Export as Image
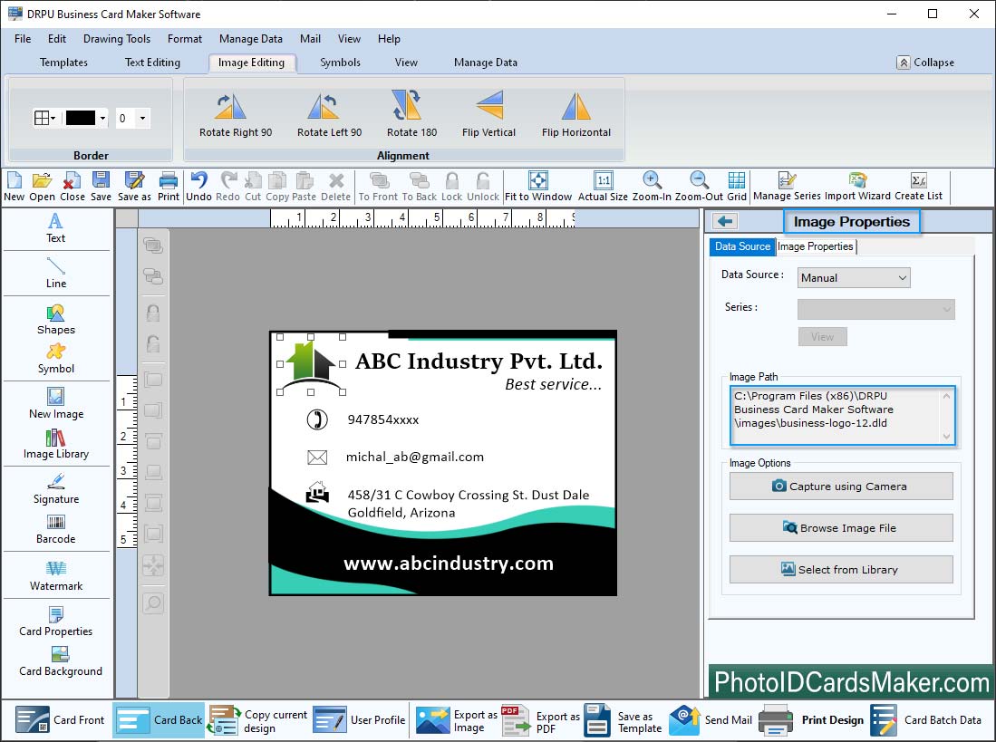Image resolution: width=996 pixels, height=742 pixels. pyautogui.click(x=457, y=720)
